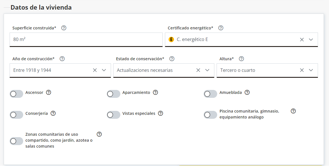Click help icon beside Año de construcción
Viewport: 329px width, 166px height.
(x=62, y=59)
